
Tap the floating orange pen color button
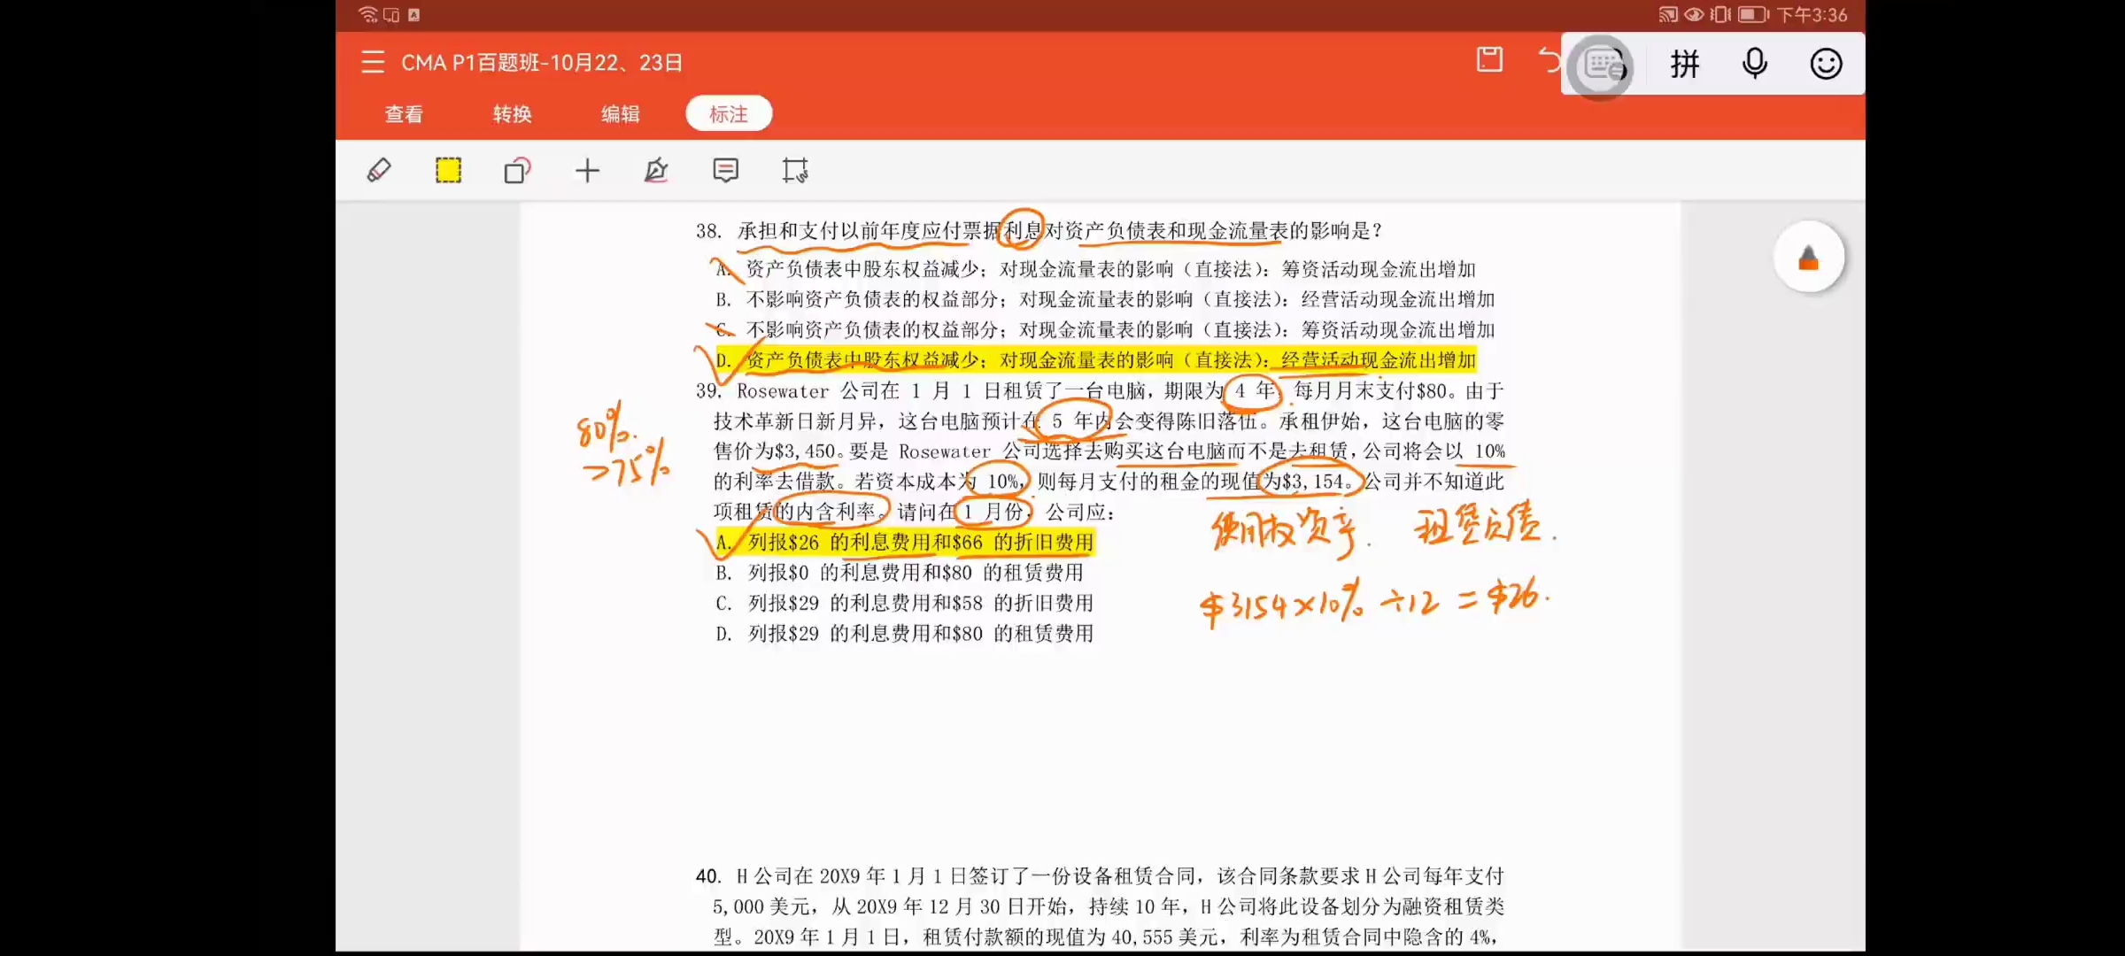coord(1808,258)
